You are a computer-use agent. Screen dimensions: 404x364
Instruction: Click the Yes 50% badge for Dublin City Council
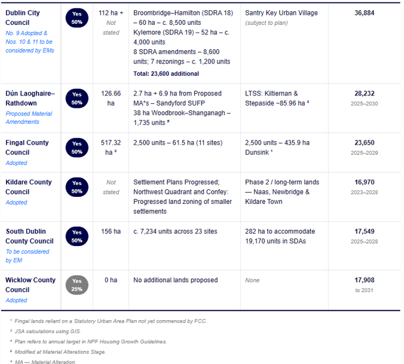77,18
